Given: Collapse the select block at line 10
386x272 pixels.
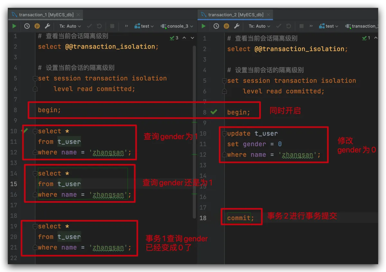Looking at the screenshot, I should pos(35,131).
